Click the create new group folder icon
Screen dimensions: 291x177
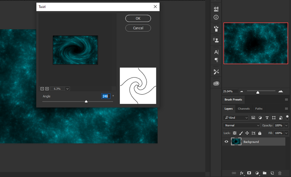(264, 173)
